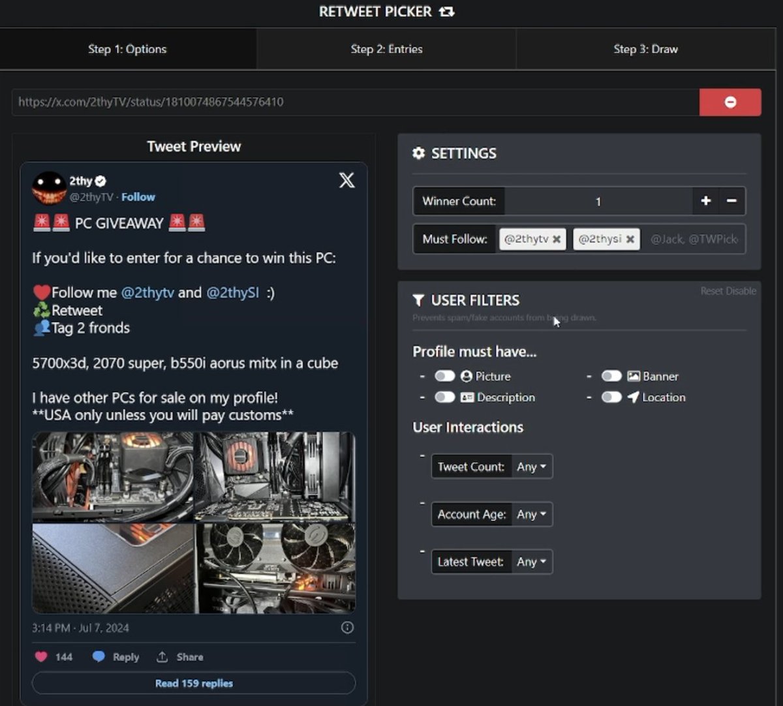Click the Share upload icon

[162, 656]
